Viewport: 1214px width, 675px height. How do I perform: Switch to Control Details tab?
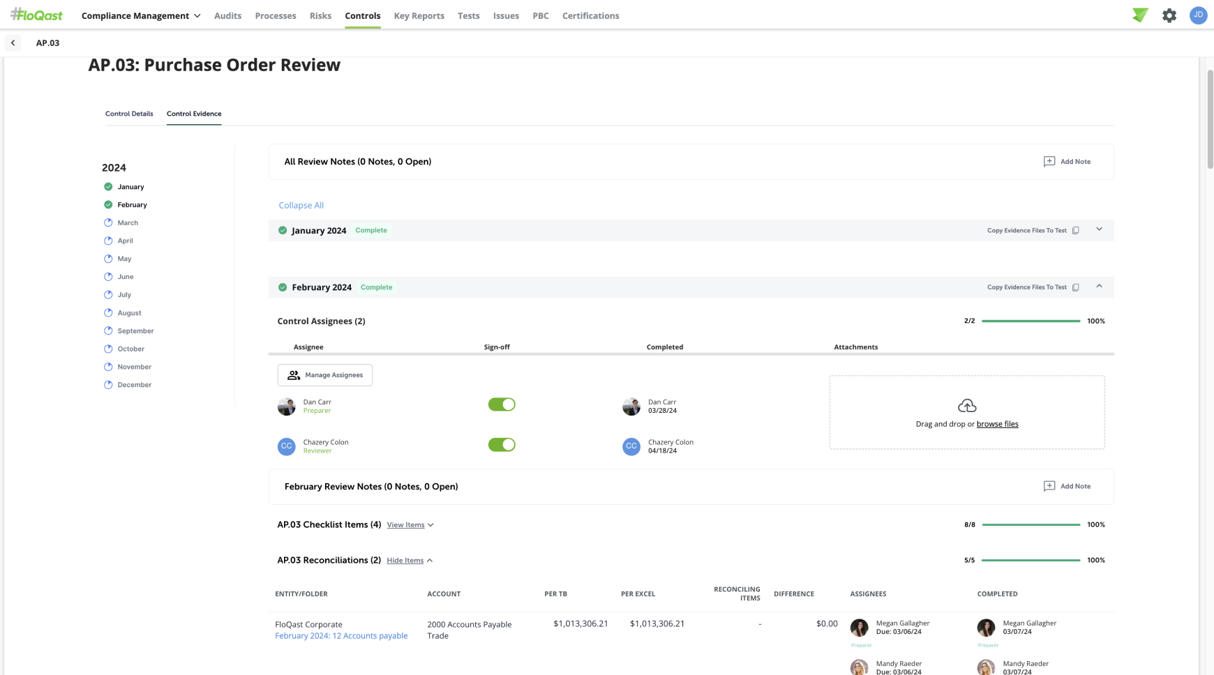tap(129, 114)
